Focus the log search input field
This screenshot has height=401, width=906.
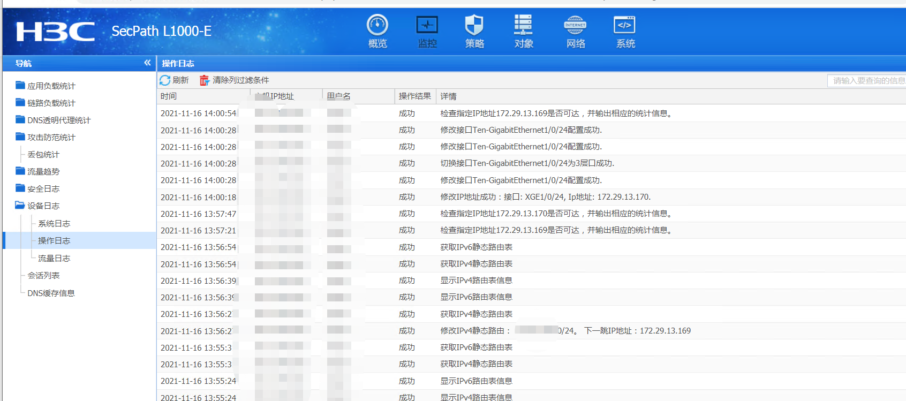[x=866, y=80]
